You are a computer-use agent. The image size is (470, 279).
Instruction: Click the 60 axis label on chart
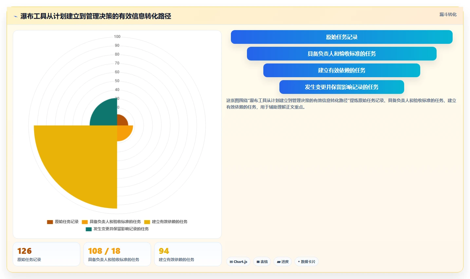(x=117, y=72)
